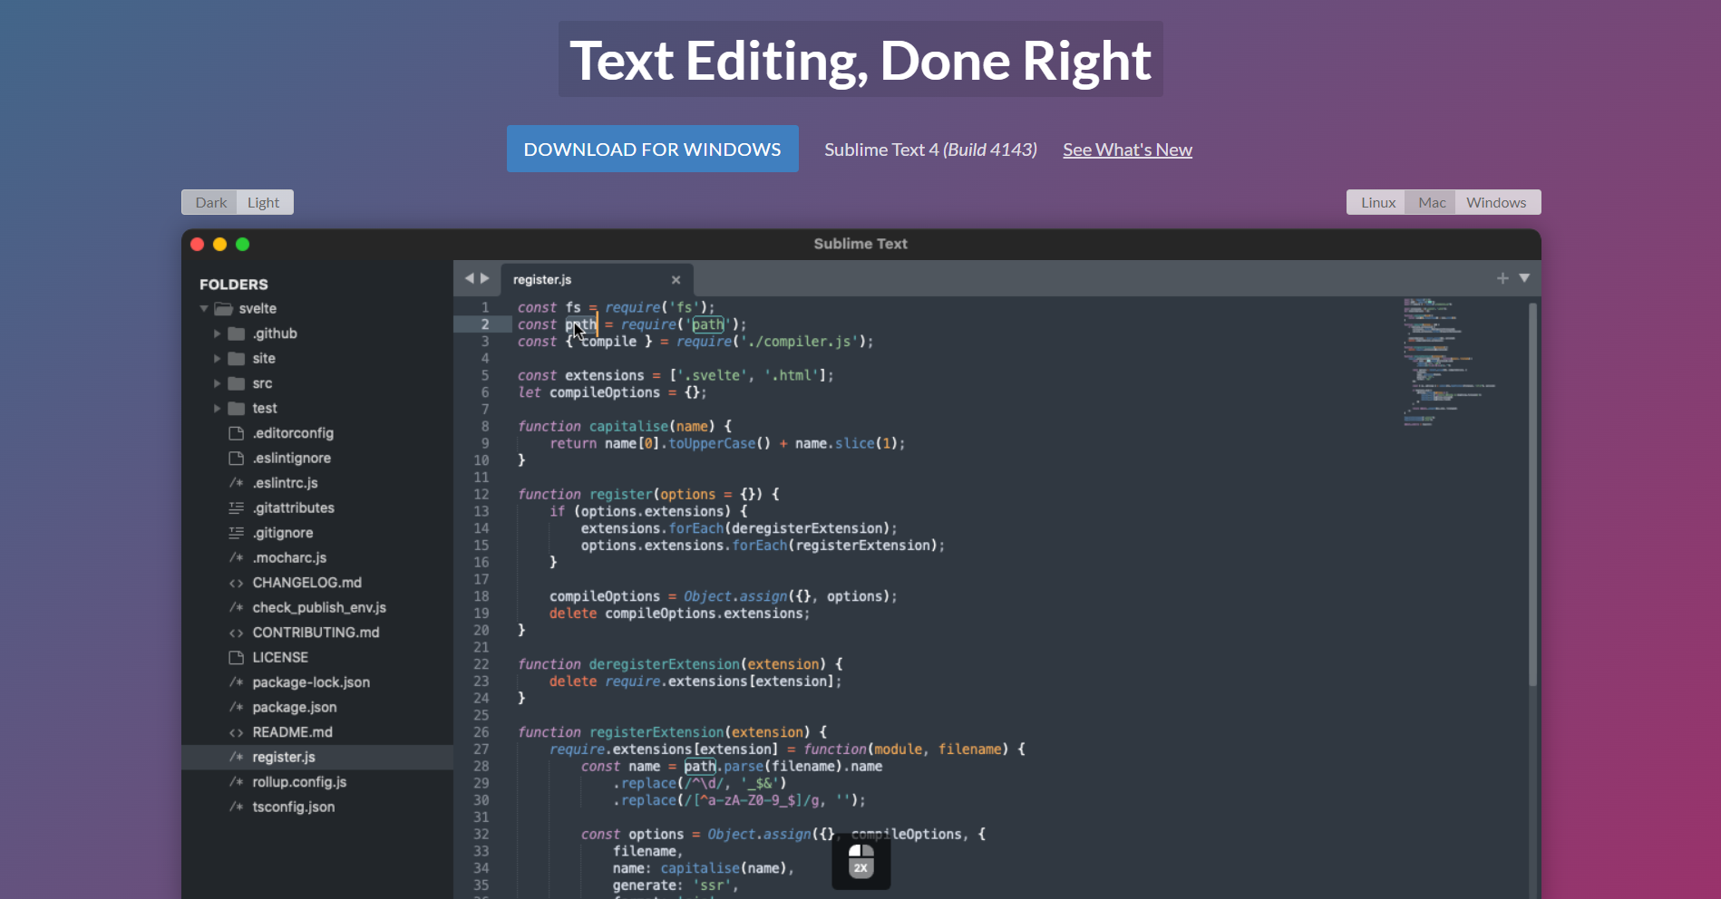Click the green zoom window button
The image size is (1721, 899).
pyautogui.click(x=242, y=244)
